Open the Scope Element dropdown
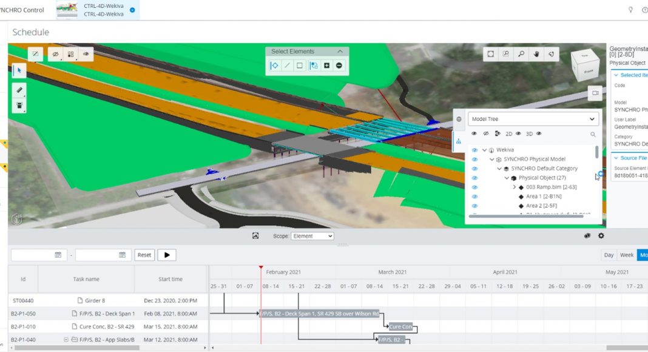648x352 pixels. click(x=312, y=236)
